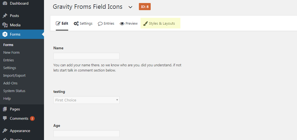This screenshot has height=140, width=297.
Task: Switch to the Edit tab
Action: click(62, 24)
